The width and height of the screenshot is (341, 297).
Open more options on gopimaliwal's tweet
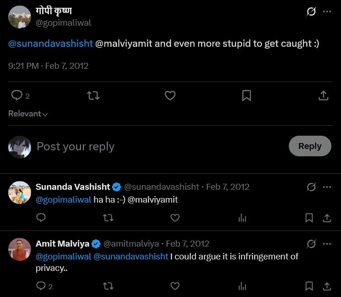327,11
